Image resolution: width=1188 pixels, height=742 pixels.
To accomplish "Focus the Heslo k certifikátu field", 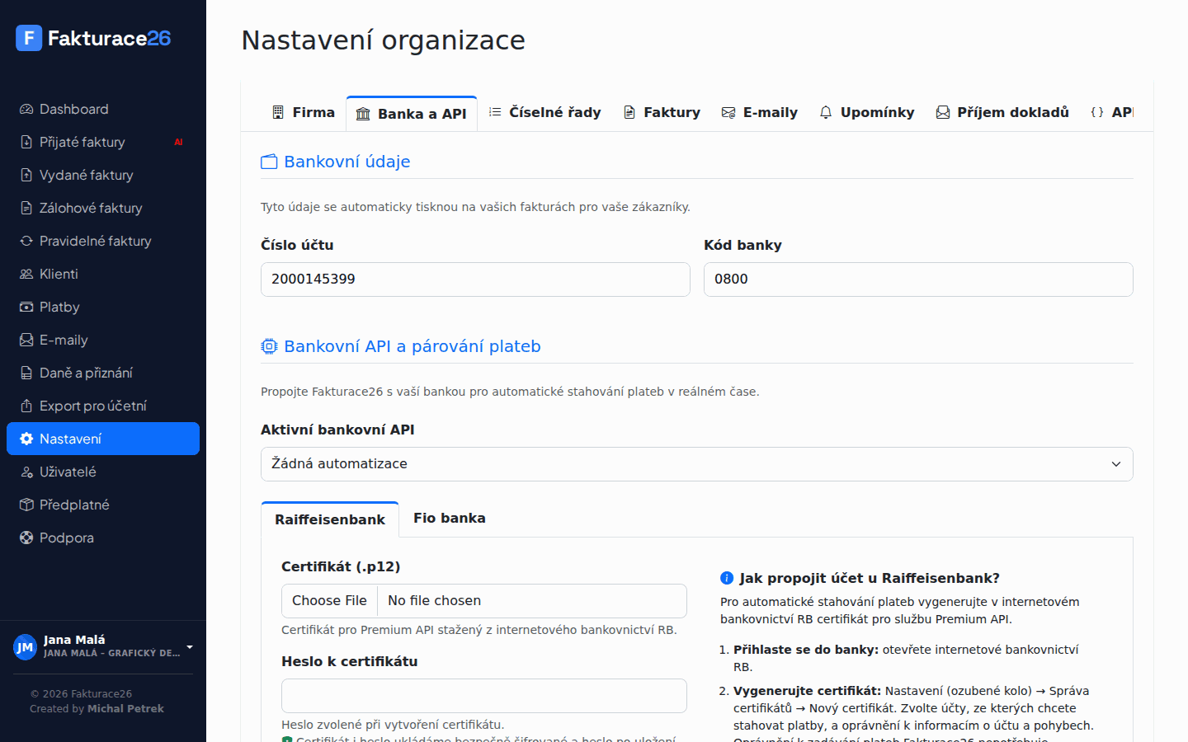I will [484, 696].
